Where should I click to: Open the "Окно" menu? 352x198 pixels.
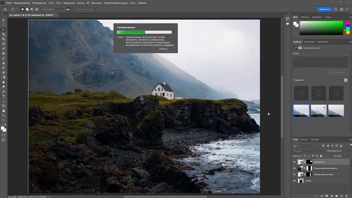tap(133, 3)
